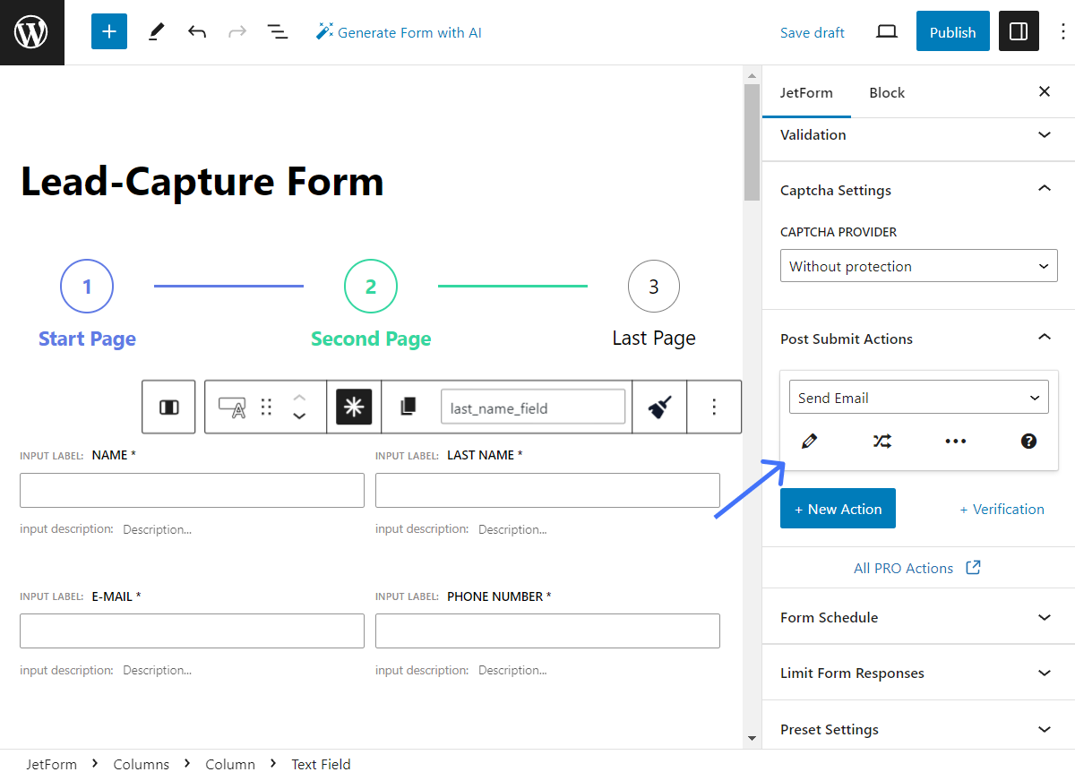Select the Columns parent block icon
This screenshot has width=1075, height=772.
point(168,407)
